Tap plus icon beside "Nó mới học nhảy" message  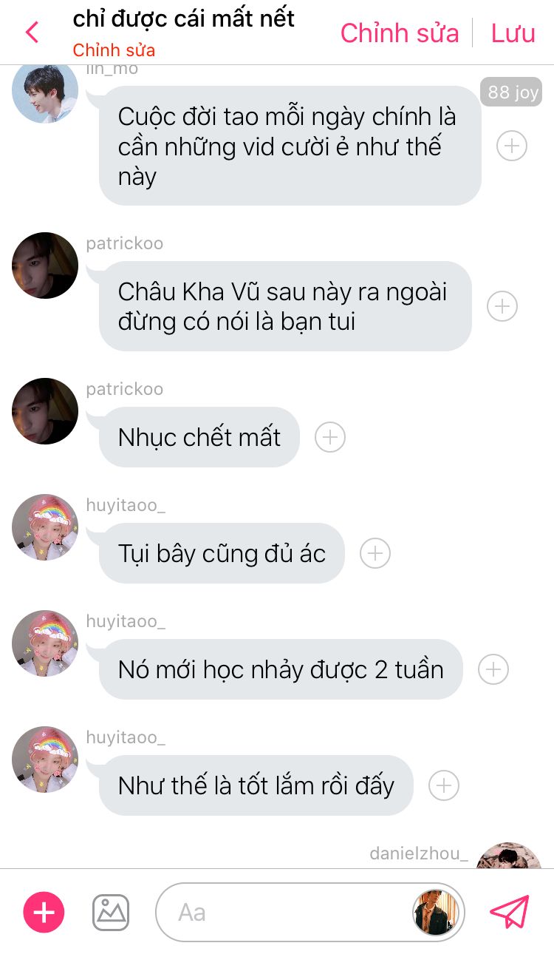[x=493, y=669]
